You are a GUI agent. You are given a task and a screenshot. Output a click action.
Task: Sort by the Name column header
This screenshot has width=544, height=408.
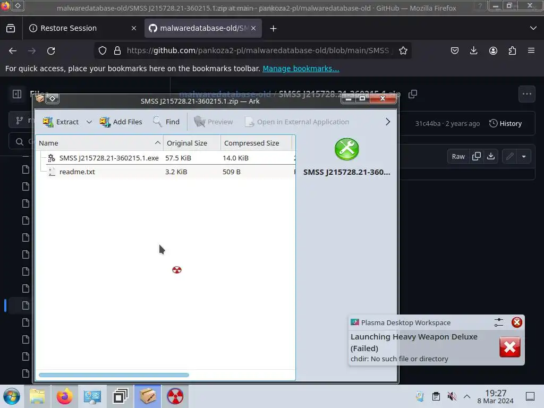(x=99, y=143)
